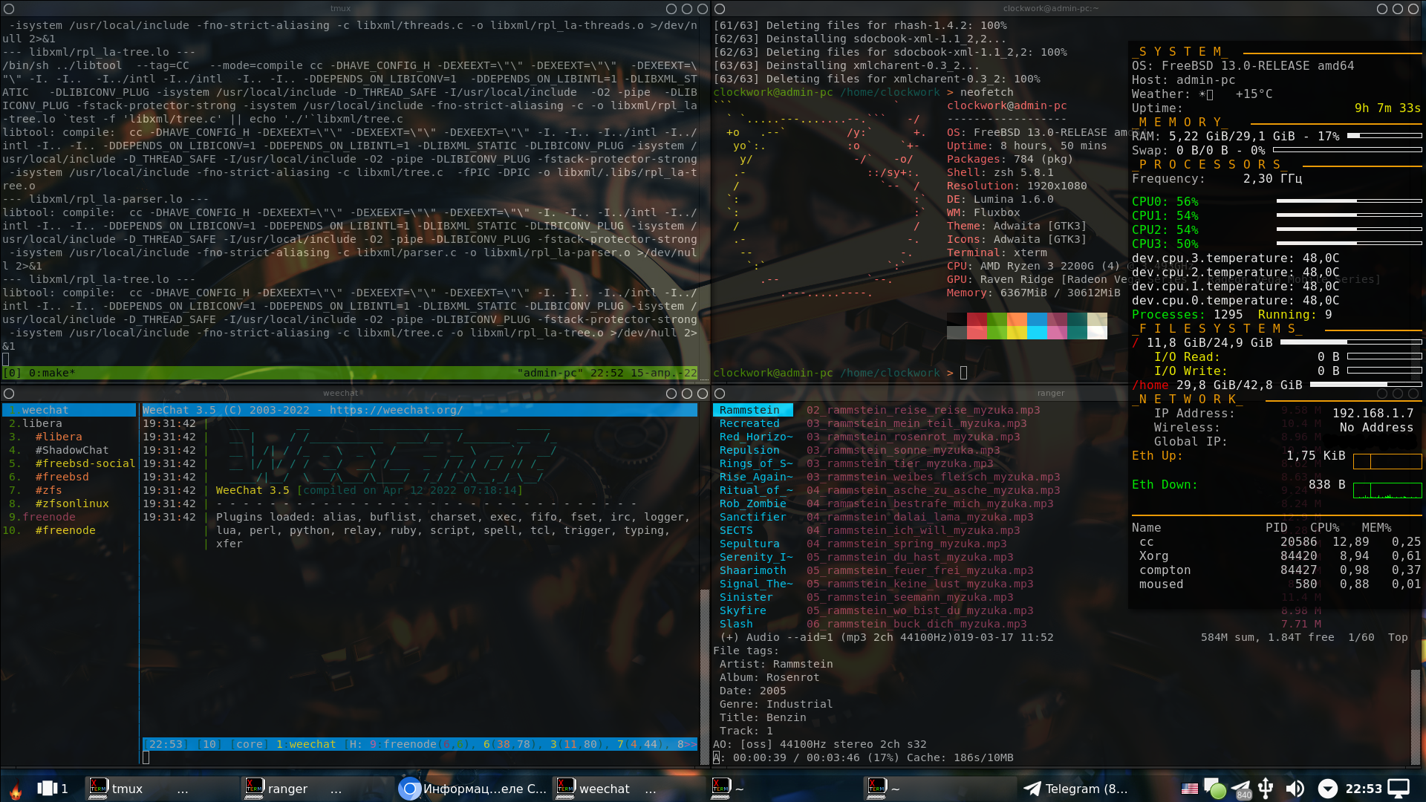Screen dimensions: 1426x802
Task: Open the volume speaker tray icon
Action: 1295,789
